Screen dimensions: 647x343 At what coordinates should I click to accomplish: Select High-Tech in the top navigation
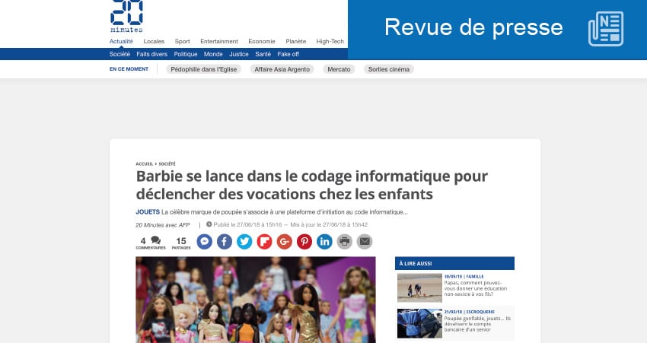click(330, 41)
